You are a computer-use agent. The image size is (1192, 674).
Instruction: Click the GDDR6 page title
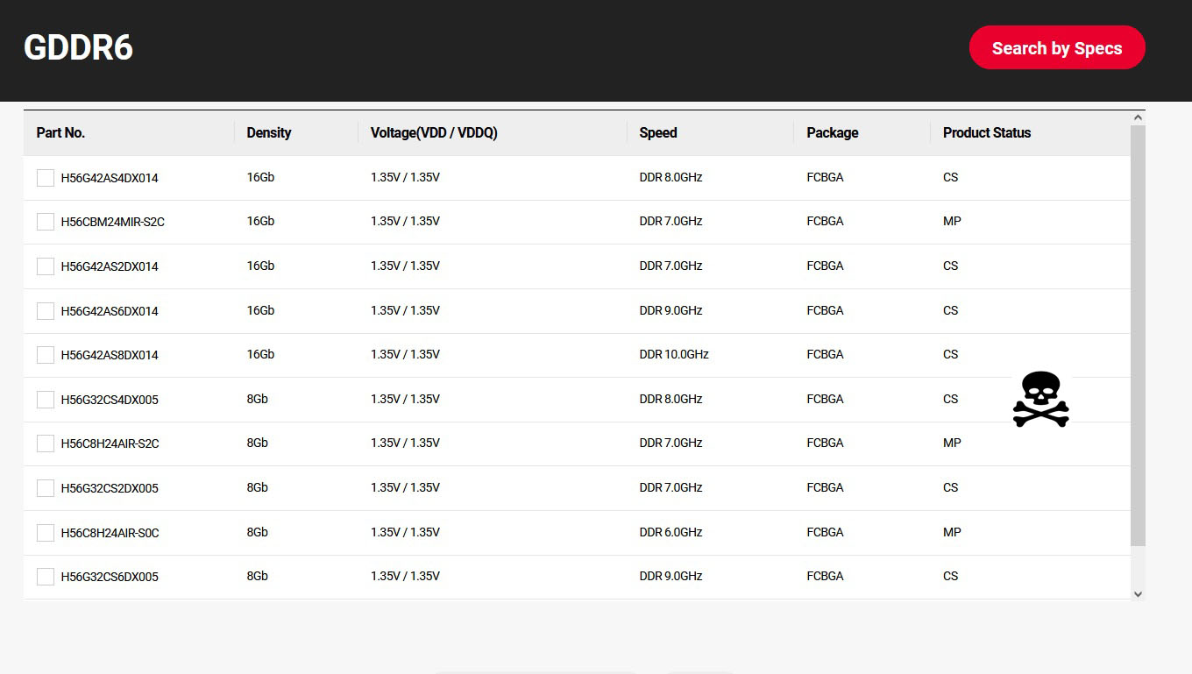coord(78,47)
